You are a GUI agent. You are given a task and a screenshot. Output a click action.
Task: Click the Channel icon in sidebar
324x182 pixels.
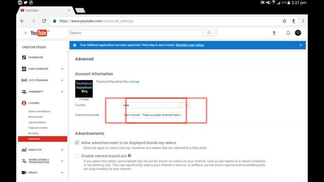(x=24, y=103)
